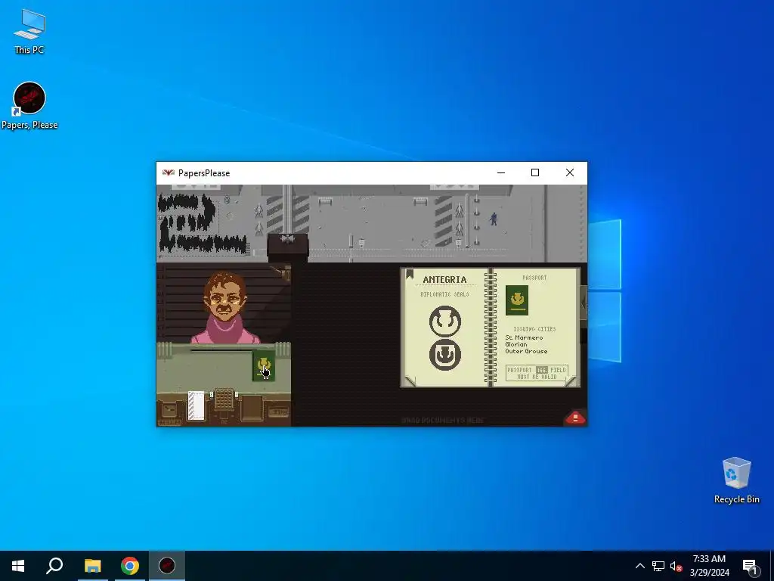This screenshot has width=774, height=581.
Task: Click the shutter lever above the traveler
Action: (x=281, y=272)
